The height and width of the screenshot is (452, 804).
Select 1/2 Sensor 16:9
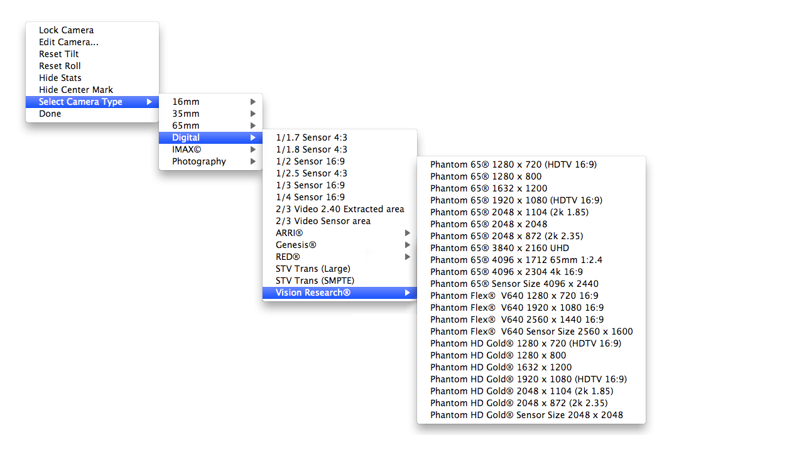340,161
